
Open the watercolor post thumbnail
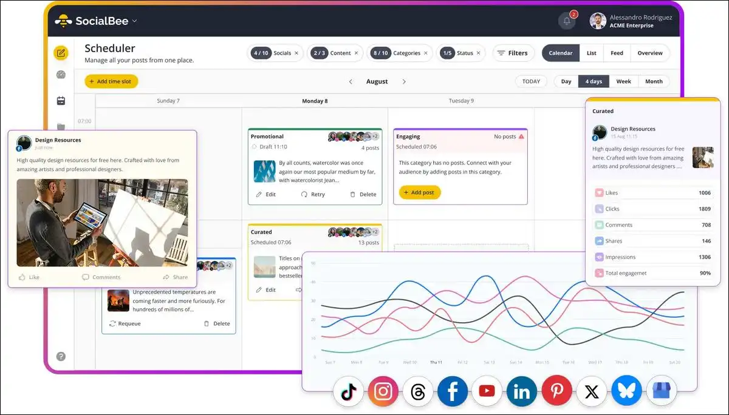coord(264,172)
